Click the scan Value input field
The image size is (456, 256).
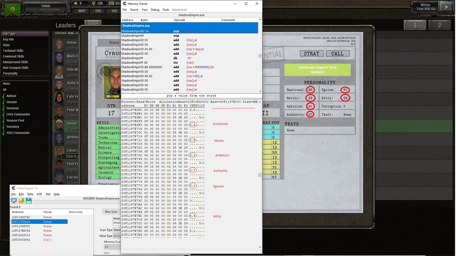[x=116, y=223]
